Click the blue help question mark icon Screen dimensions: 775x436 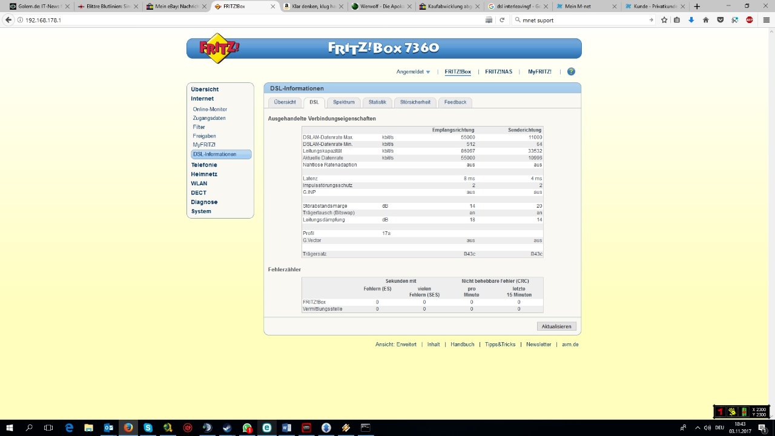tap(571, 71)
